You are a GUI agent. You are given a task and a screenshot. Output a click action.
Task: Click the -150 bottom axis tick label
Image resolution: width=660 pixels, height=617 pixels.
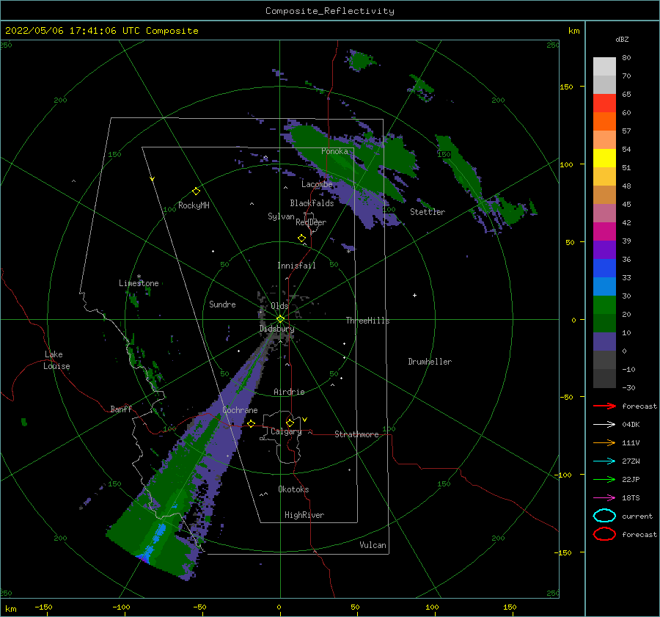click(43, 607)
